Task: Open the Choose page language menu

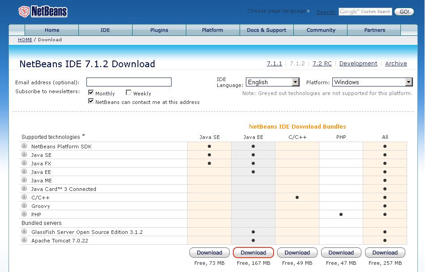Action: tap(278, 11)
